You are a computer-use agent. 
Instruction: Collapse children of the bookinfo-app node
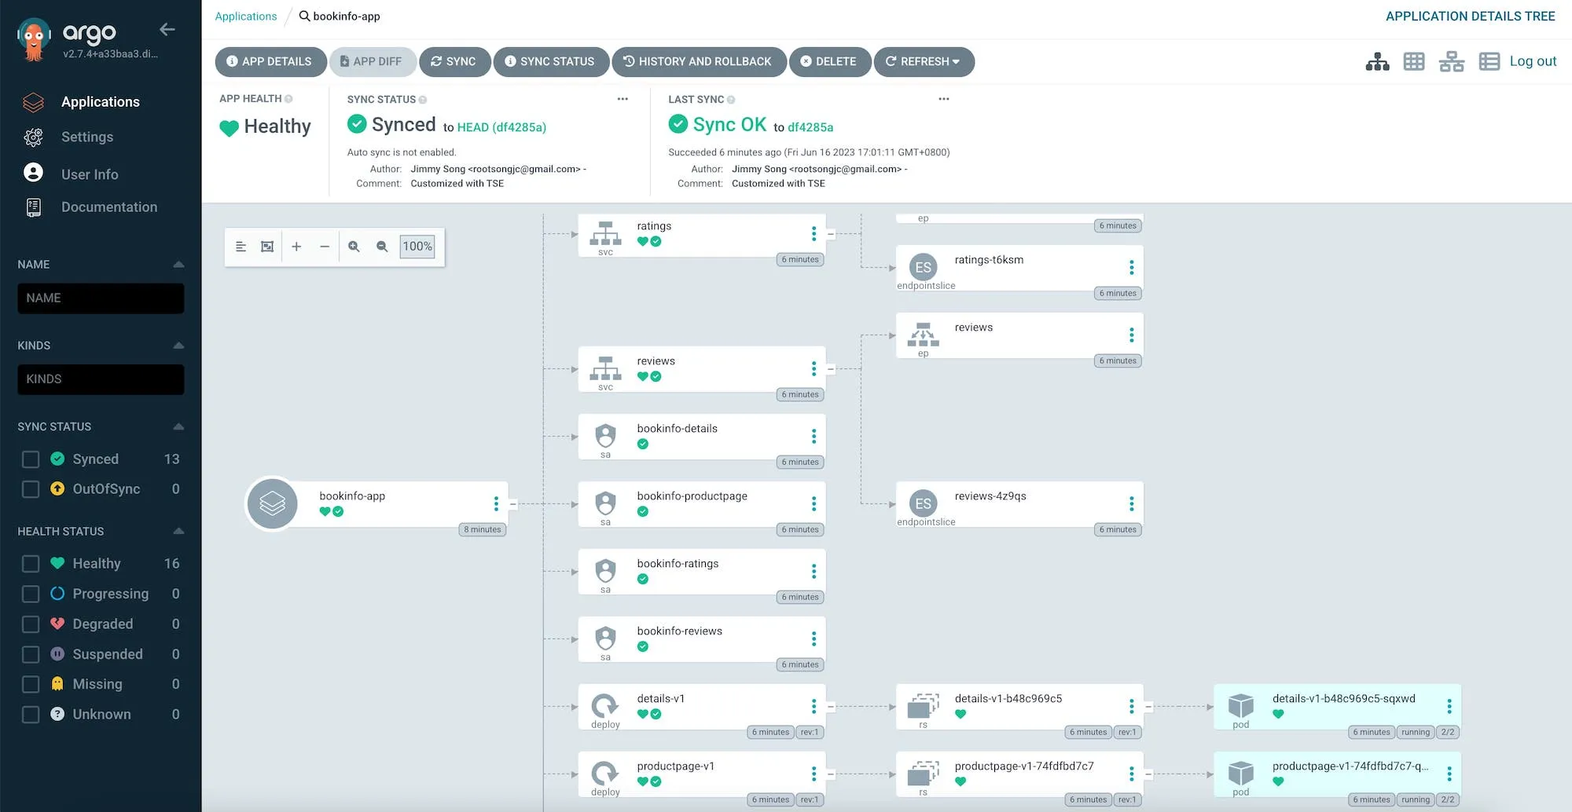pos(512,504)
